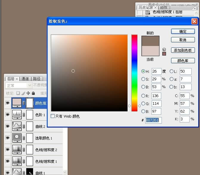The height and width of the screenshot is (175, 200).
Task: Open the history panel flyout menu icon
Action: 196,9
